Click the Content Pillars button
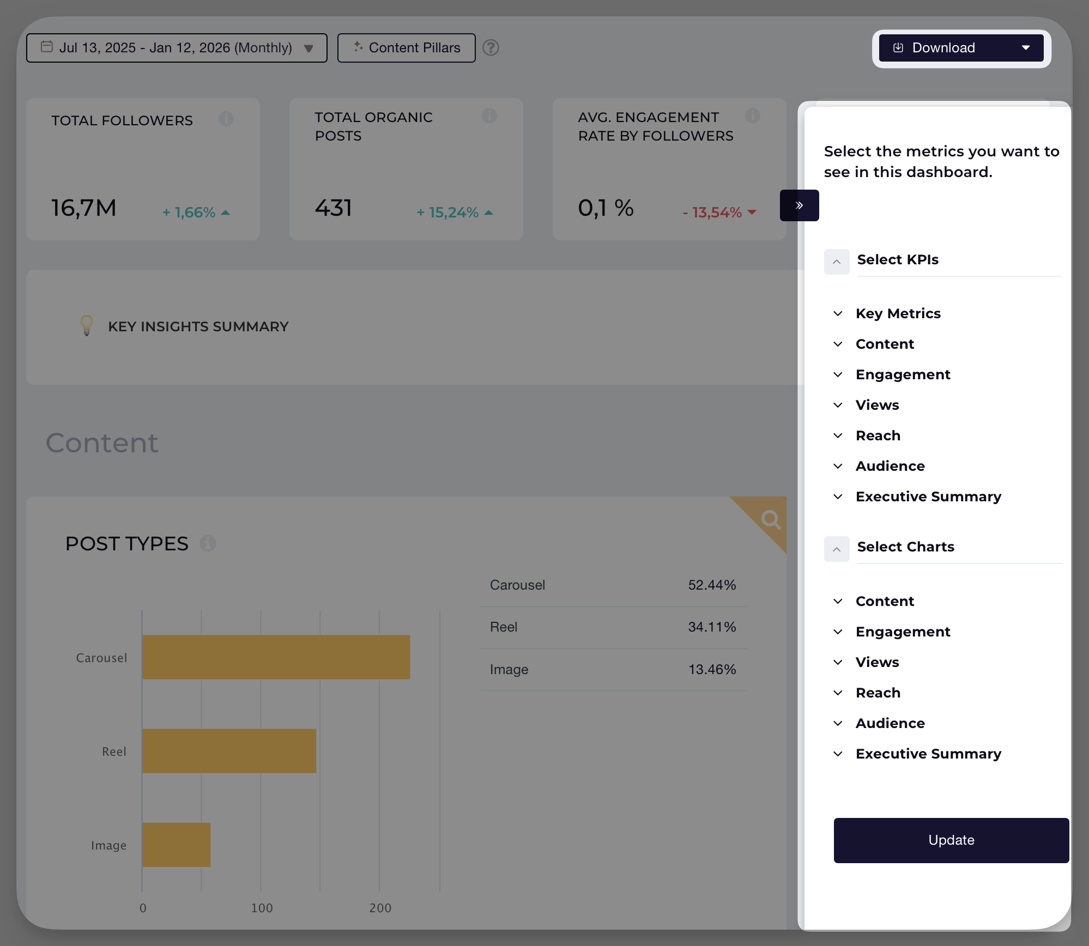Viewport: 1089px width, 946px height. click(x=407, y=47)
